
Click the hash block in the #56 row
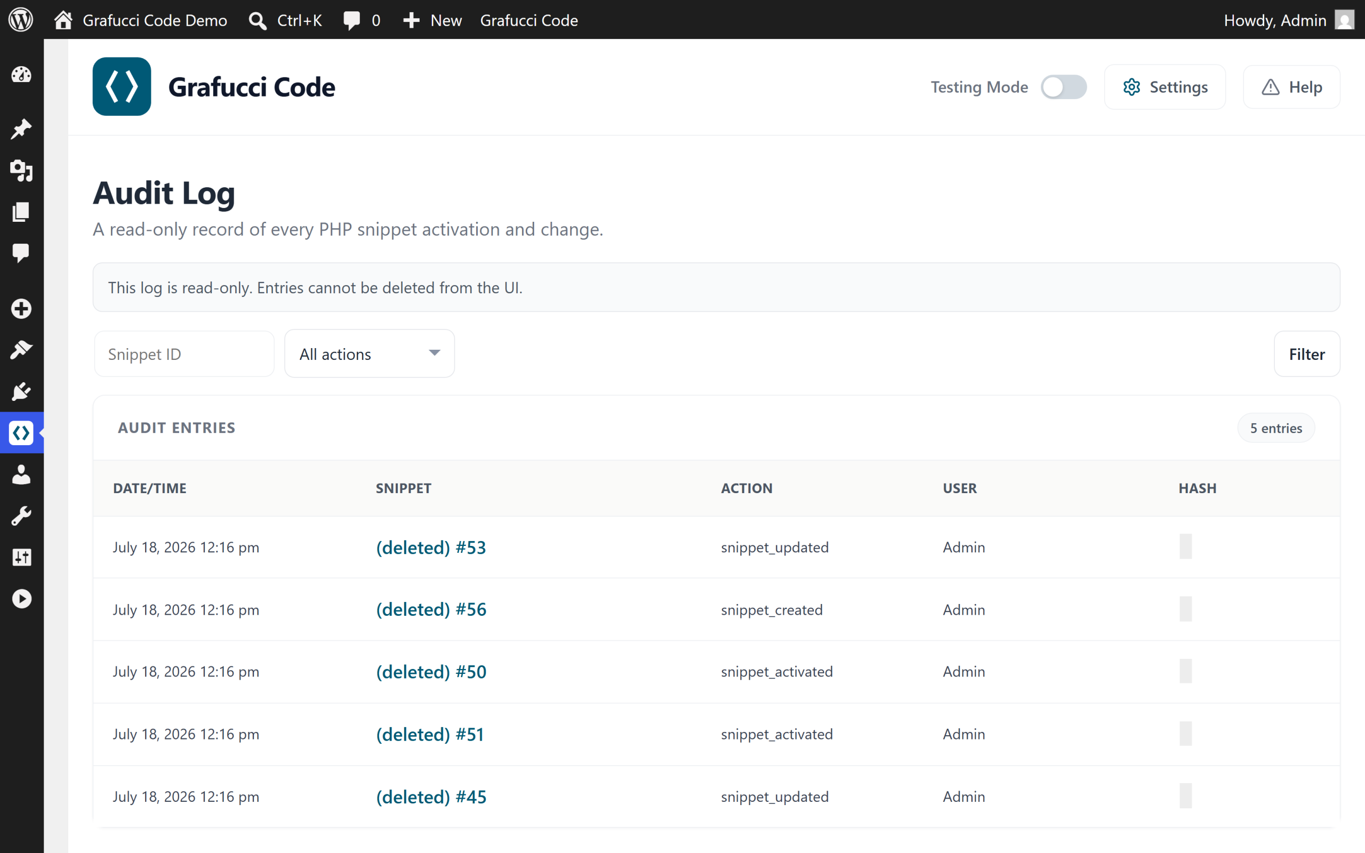click(1186, 609)
